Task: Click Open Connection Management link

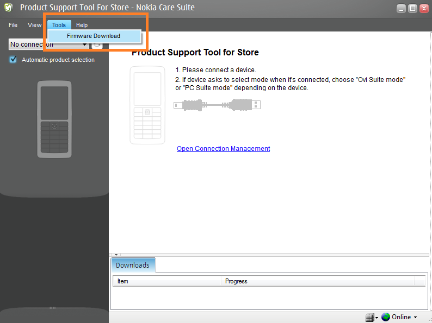Action: (x=223, y=148)
